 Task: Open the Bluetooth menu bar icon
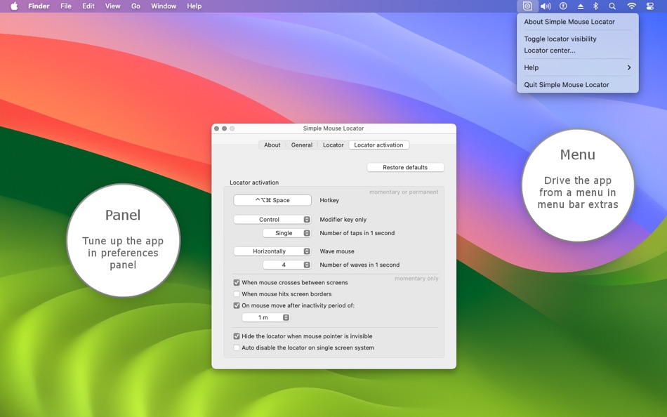(595, 6)
